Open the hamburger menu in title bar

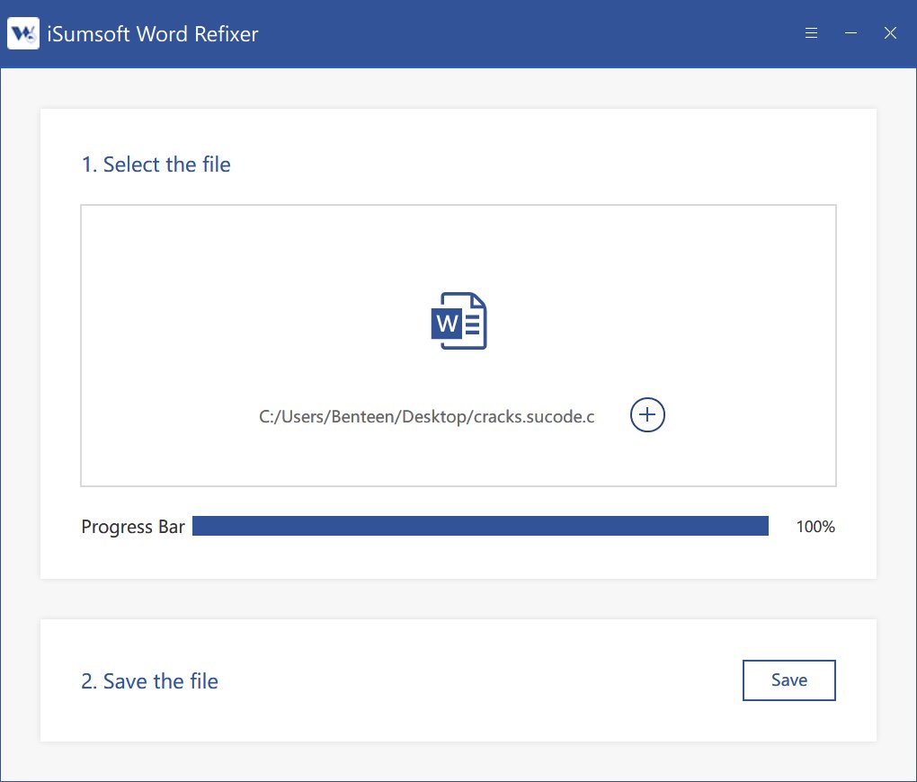point(811,33)
